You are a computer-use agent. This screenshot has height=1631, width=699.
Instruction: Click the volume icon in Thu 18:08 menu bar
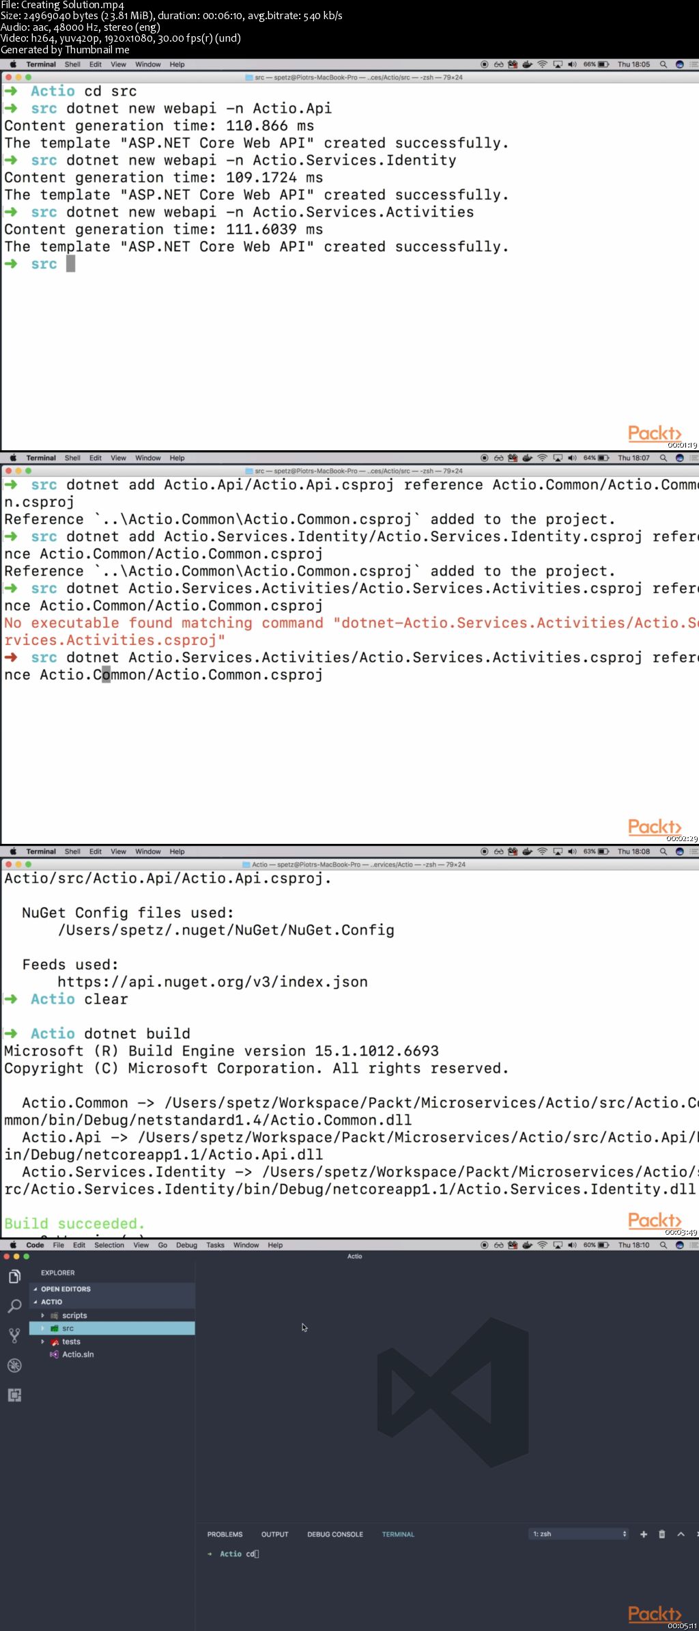click(x=572, y=851)
